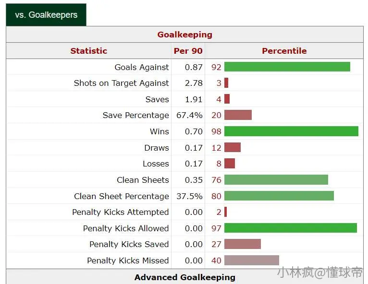The height and width of the screenshot is (284, 368).
Task: Click the Penalty Kicks Allowed percentile bar
Action: (291, 228)
